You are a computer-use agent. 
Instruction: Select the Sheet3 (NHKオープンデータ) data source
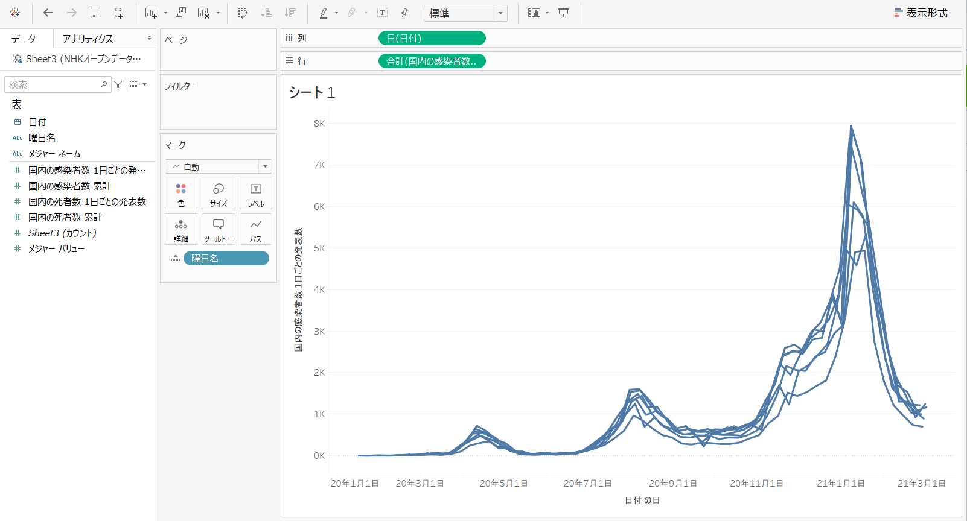(x=77, y=58)
